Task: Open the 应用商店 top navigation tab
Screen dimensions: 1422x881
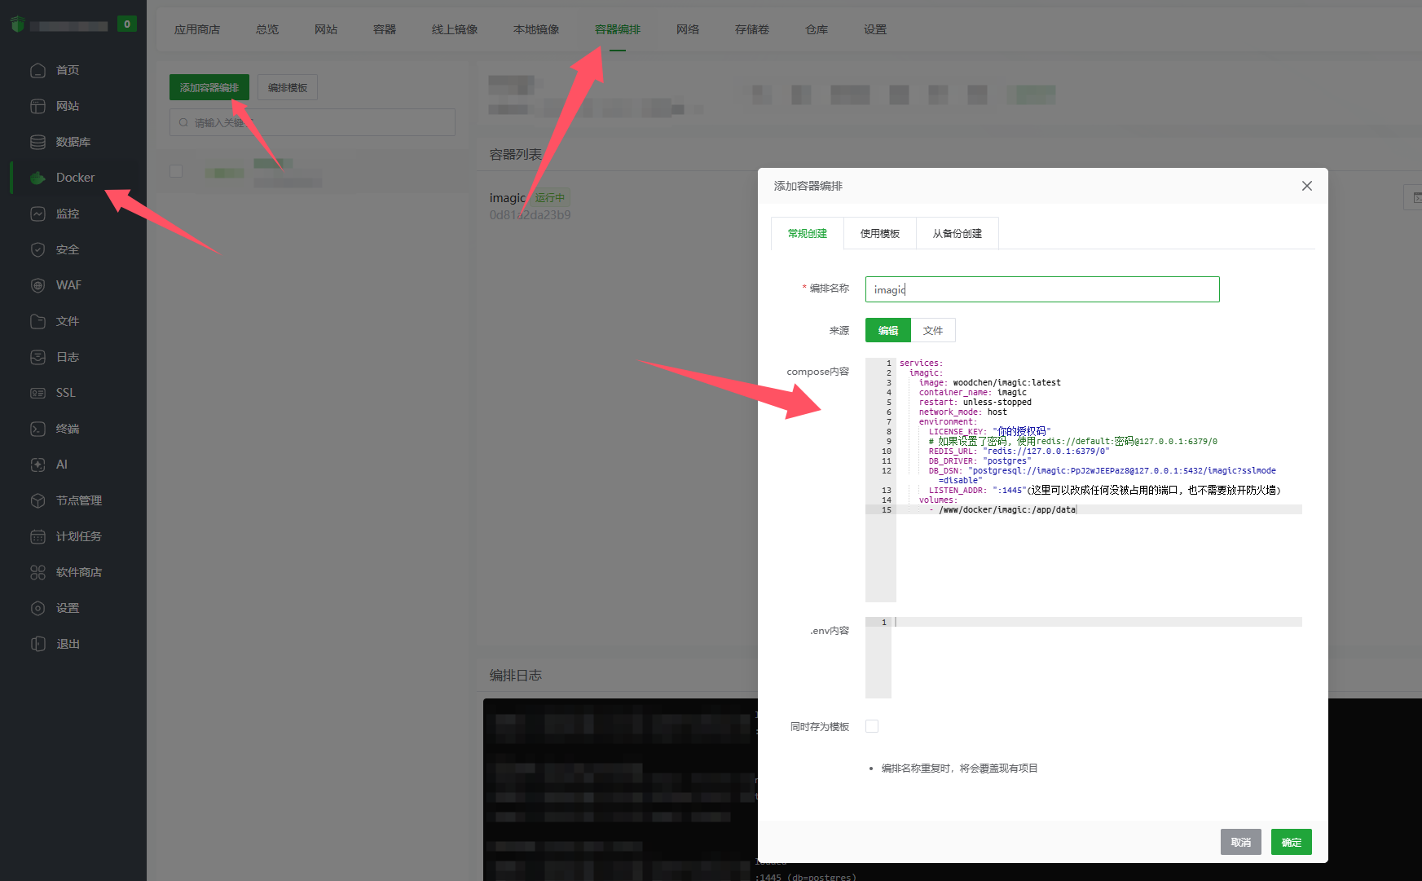Action: click(x=197, y=29)
